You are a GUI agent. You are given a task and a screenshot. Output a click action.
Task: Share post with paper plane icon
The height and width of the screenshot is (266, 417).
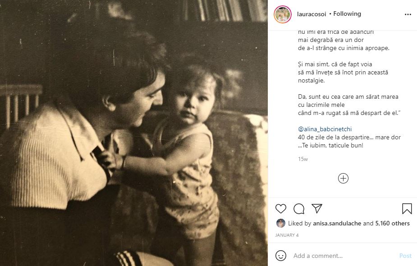pos(317,209)
